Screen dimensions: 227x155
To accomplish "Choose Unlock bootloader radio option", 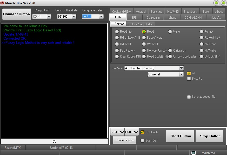I will [170, 57].
